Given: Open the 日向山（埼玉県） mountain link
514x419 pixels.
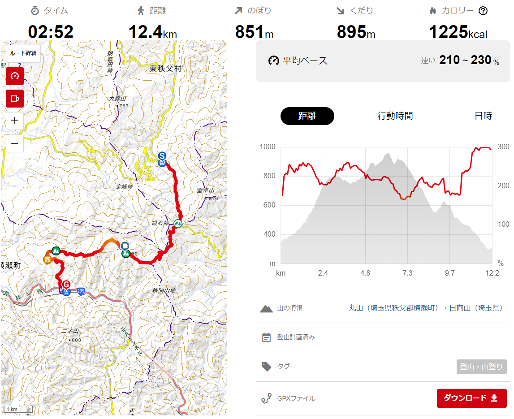Looking at the screenshot, I should (475, 308).
